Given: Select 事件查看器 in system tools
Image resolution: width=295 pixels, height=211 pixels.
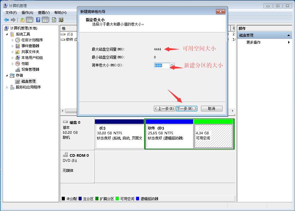Looking at the screenshot, I should [x=31, y=46].
